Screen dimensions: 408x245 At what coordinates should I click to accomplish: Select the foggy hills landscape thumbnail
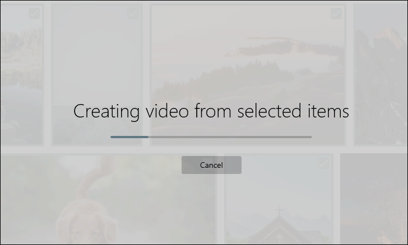click(x=248, y=75)
